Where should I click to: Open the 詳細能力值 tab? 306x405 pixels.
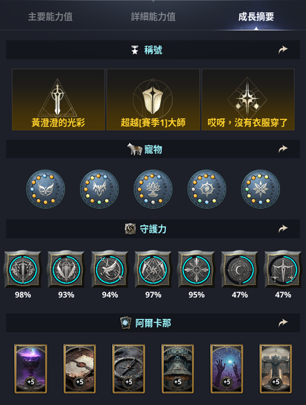point(153,17)
